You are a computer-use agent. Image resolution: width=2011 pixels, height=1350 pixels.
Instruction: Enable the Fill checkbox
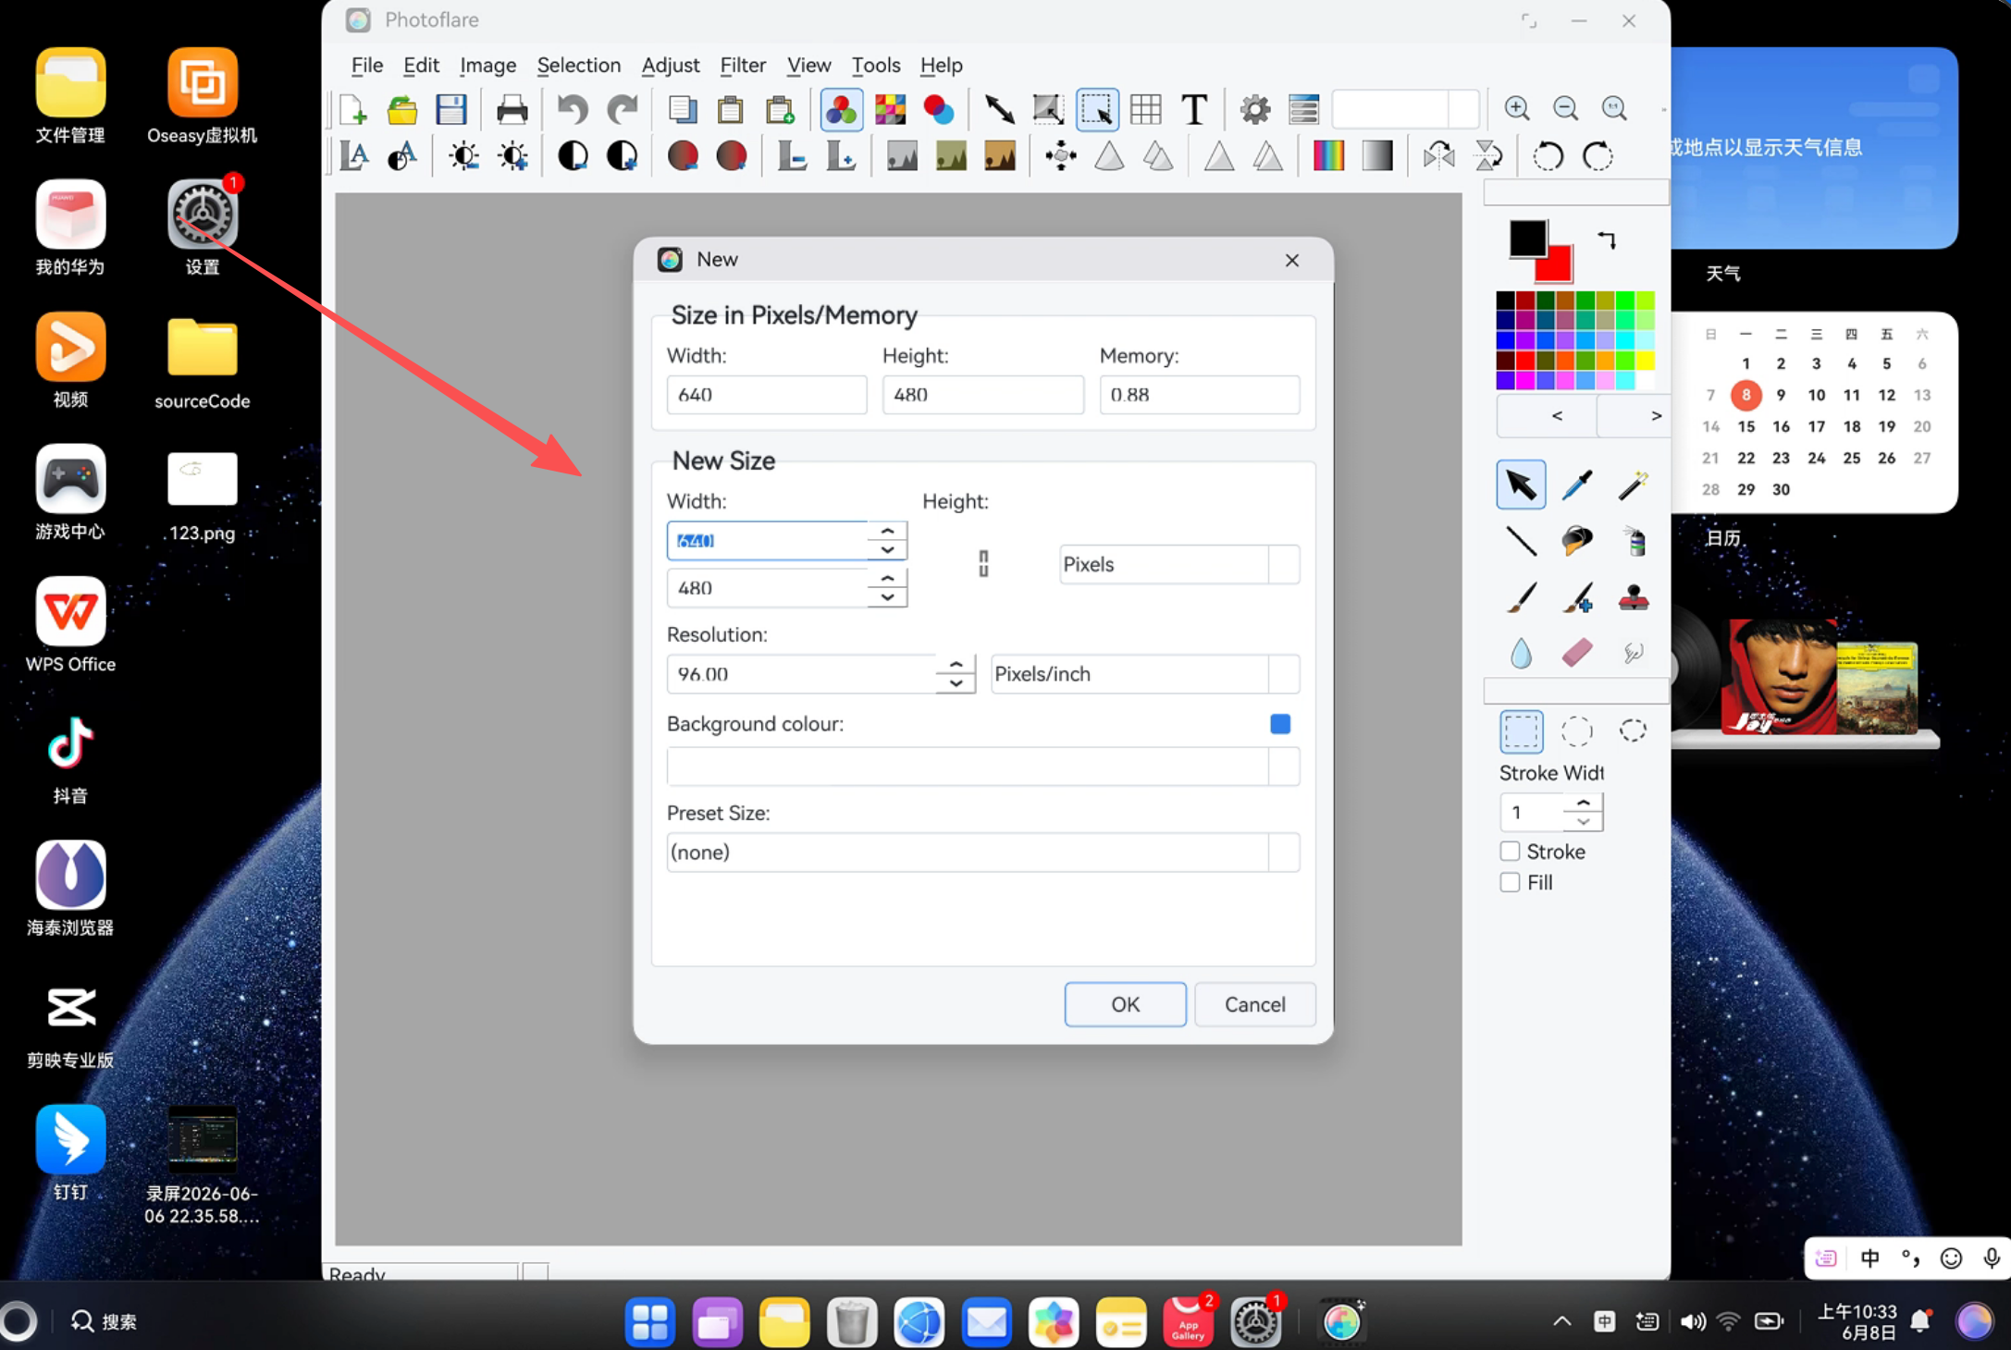click(1510, 882)
